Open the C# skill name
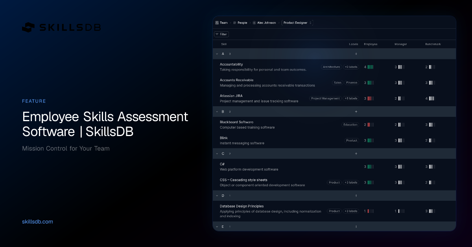 pos(222,164)
